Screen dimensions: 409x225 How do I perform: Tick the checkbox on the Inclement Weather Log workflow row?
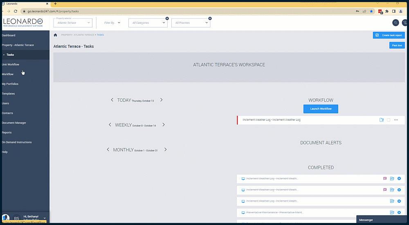[389, 120]
